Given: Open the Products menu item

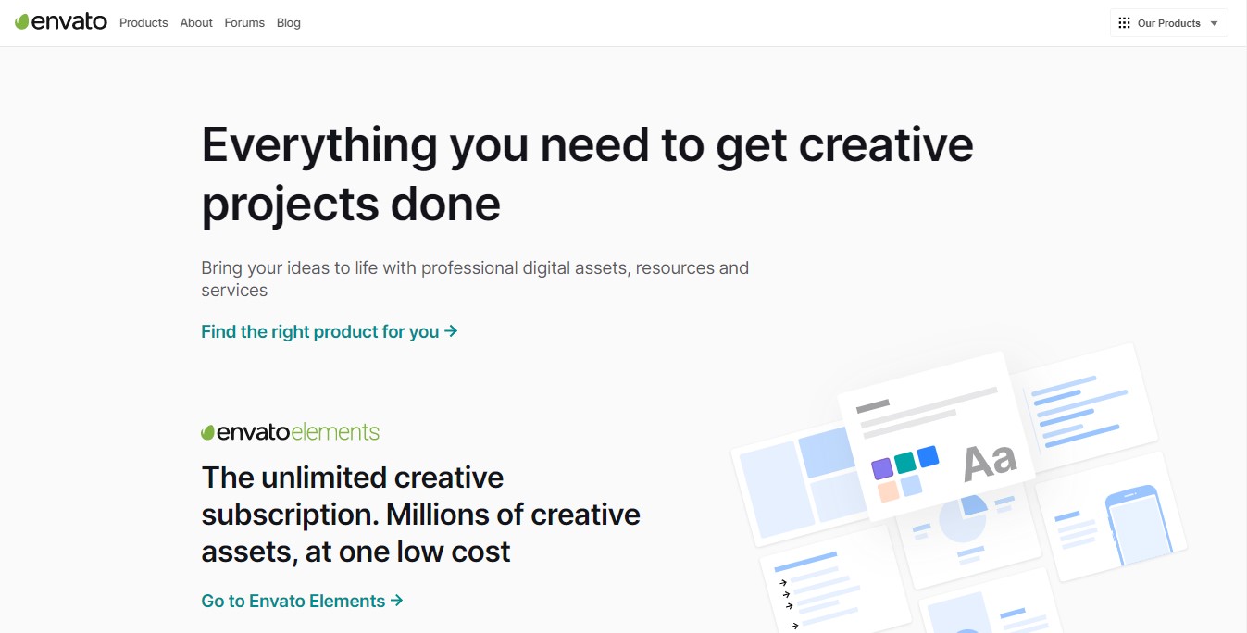Looking at the screenshot, I should tap(143, 23).
